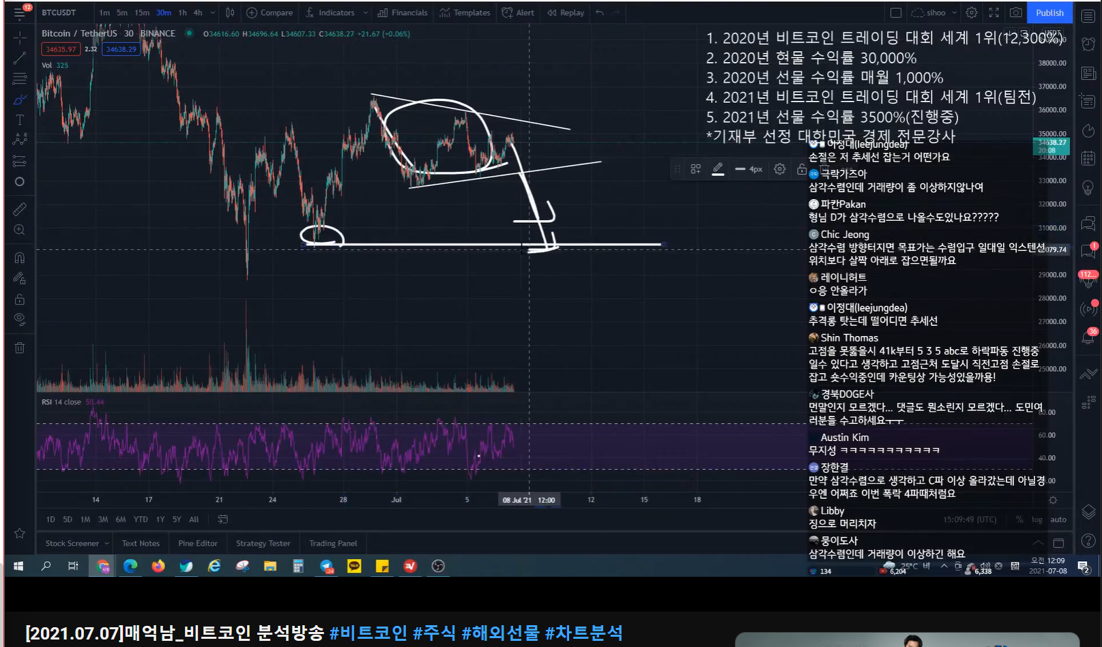Switch to 15m interval
The height and width of the screenshot is (647, 1102).
(x=142, y=12)
